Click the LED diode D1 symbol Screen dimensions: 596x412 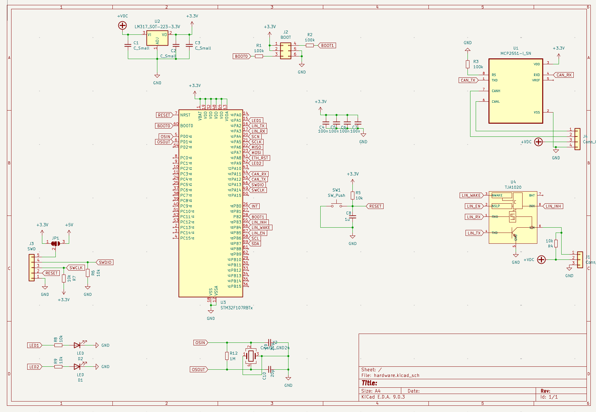pos(77,366)
